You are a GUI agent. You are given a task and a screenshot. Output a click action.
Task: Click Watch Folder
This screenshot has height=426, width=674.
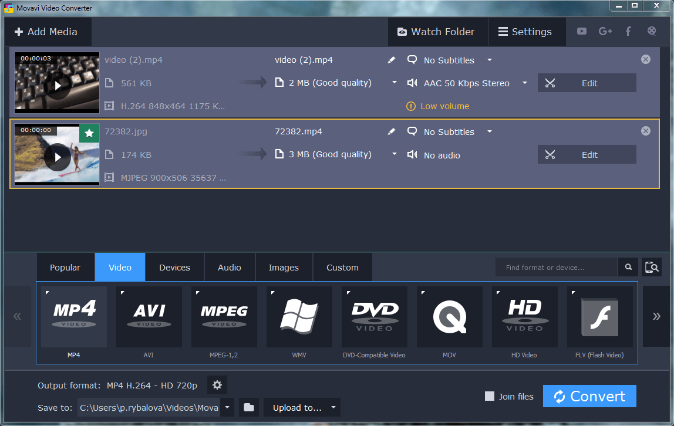pos(437,31)
